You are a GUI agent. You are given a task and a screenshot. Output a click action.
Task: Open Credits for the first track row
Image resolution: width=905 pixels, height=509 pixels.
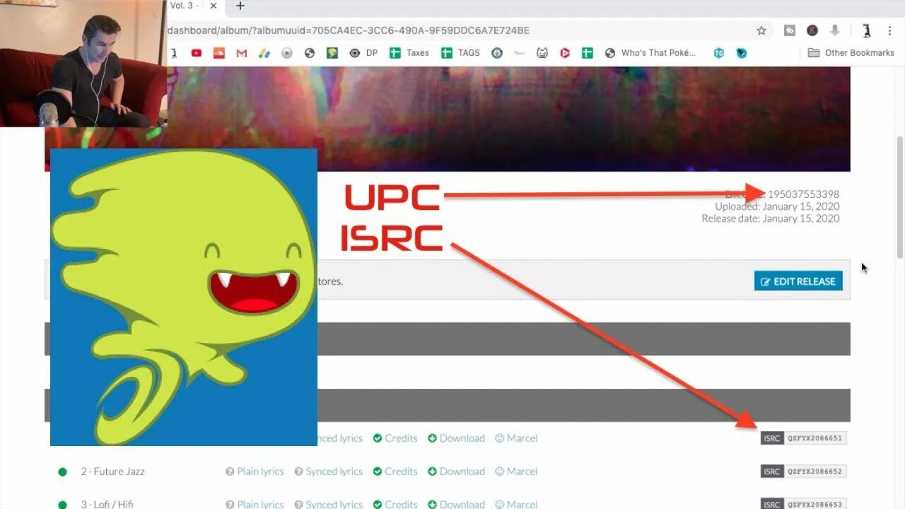(395, 438)
